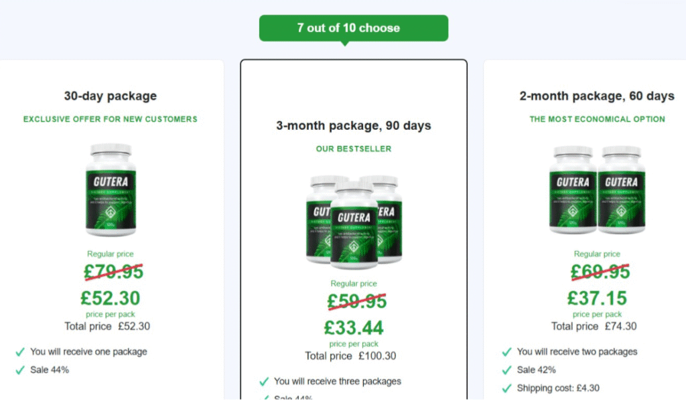The image size is (686, 413).
Task: Click "EXCLUSIVE OFFER FOR NEW CUSTOMERS" text
Action: pyautogui.click(x=111, y=118)
